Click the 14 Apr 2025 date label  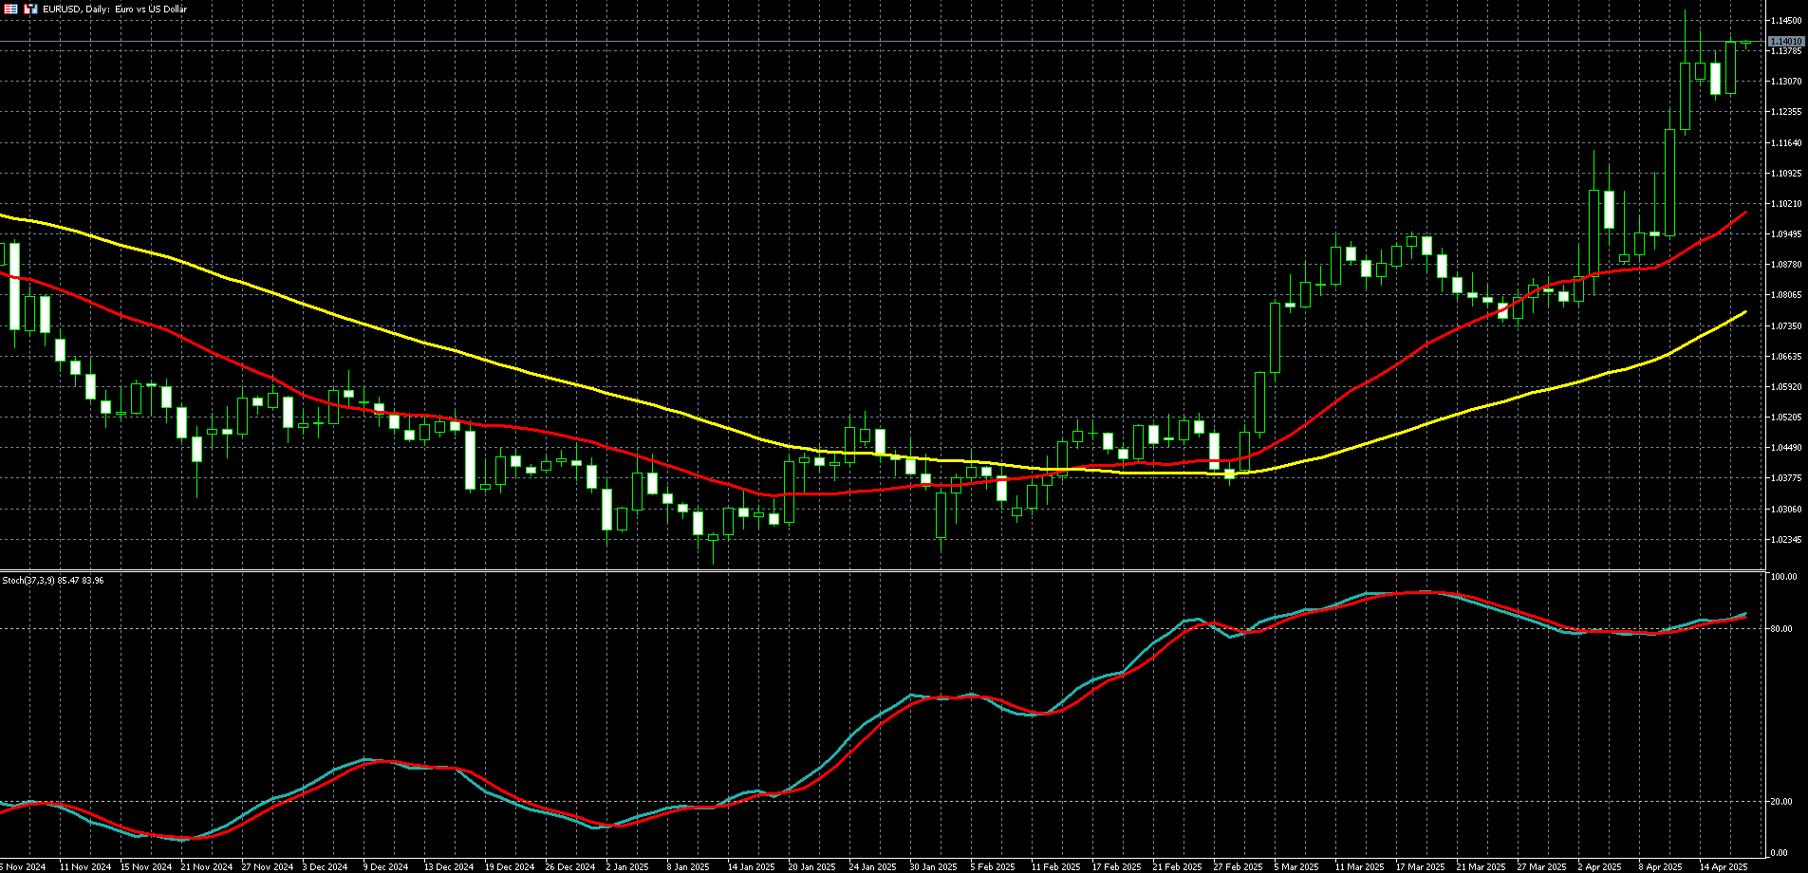pyautogui.click(x=1723, y=866)
